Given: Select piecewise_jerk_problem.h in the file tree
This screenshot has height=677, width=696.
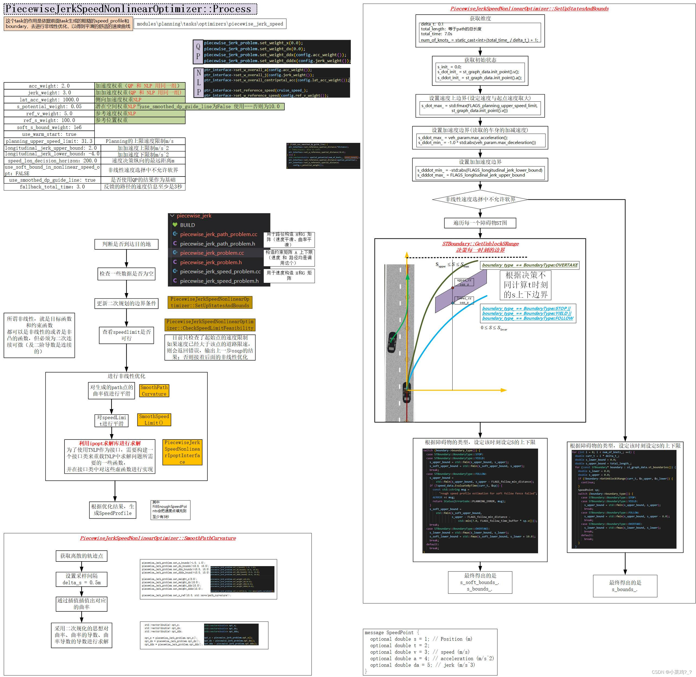Looking at the screenshot, I should pyautogui.click(x=211, y=262).
